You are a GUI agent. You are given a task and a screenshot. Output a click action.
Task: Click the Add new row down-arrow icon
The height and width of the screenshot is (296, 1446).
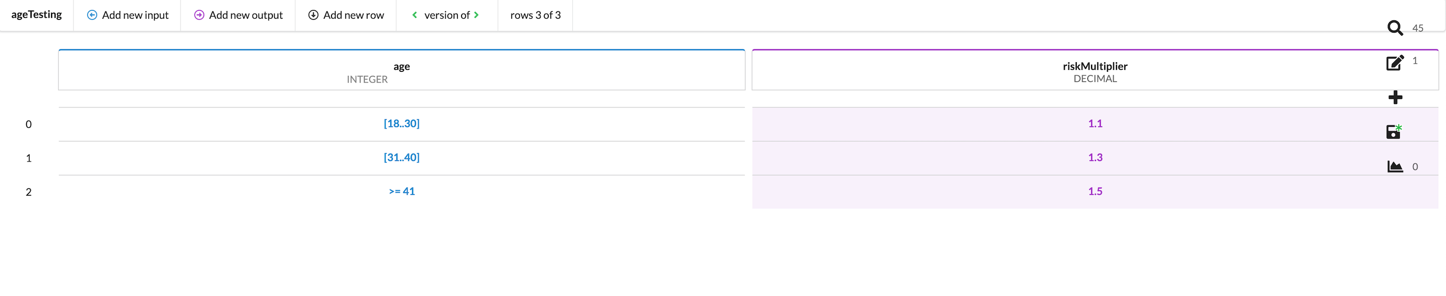tap(313, 15)
